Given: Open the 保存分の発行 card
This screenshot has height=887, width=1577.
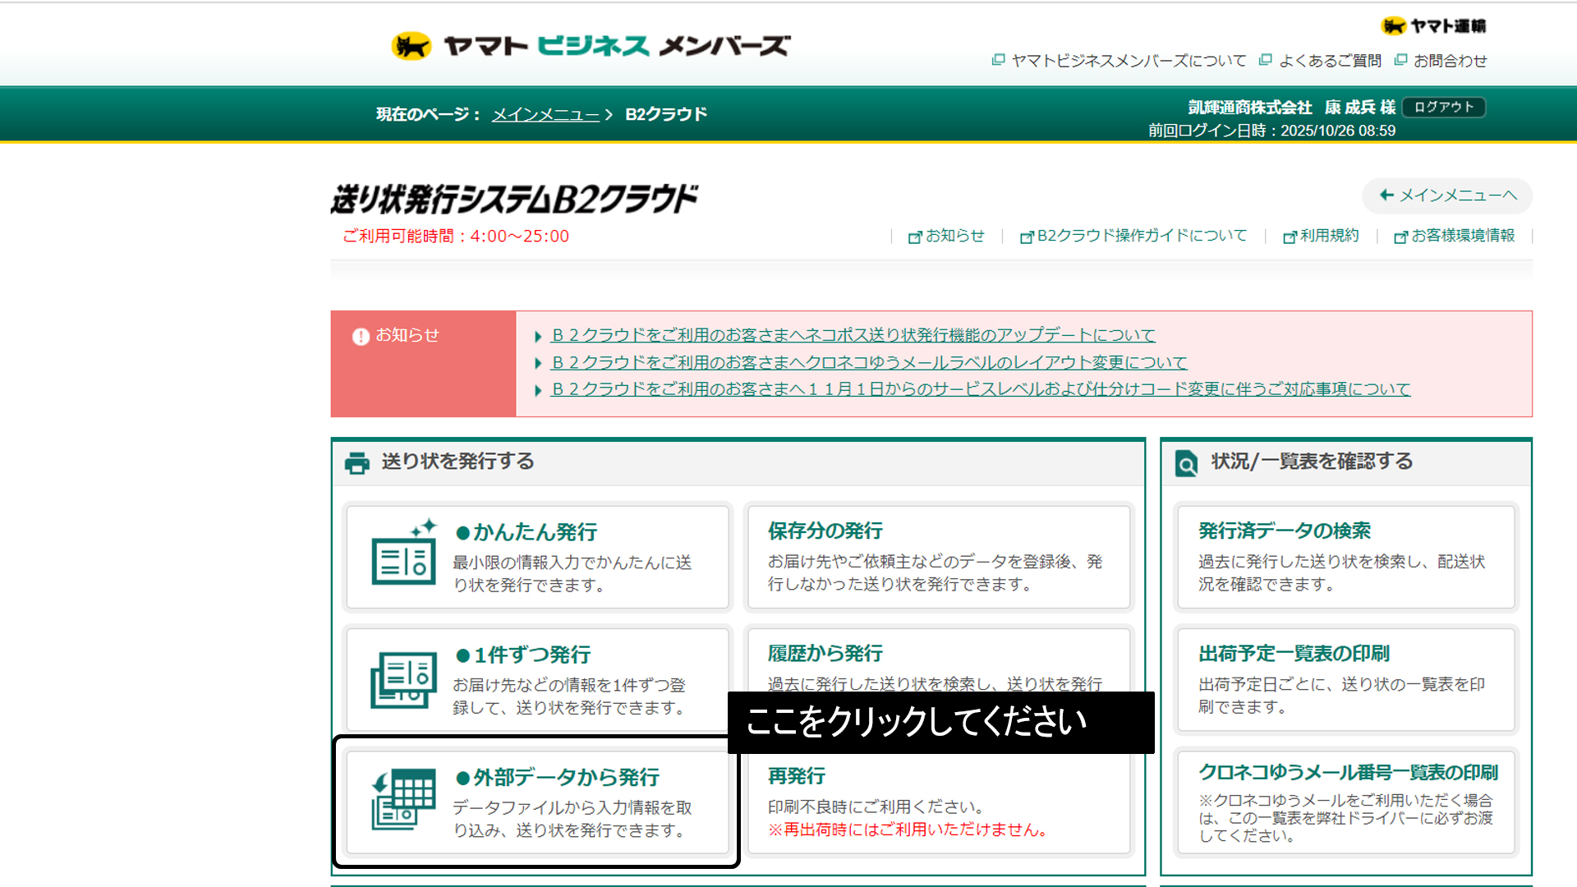Looking at the screenshot, I should 938,558.
